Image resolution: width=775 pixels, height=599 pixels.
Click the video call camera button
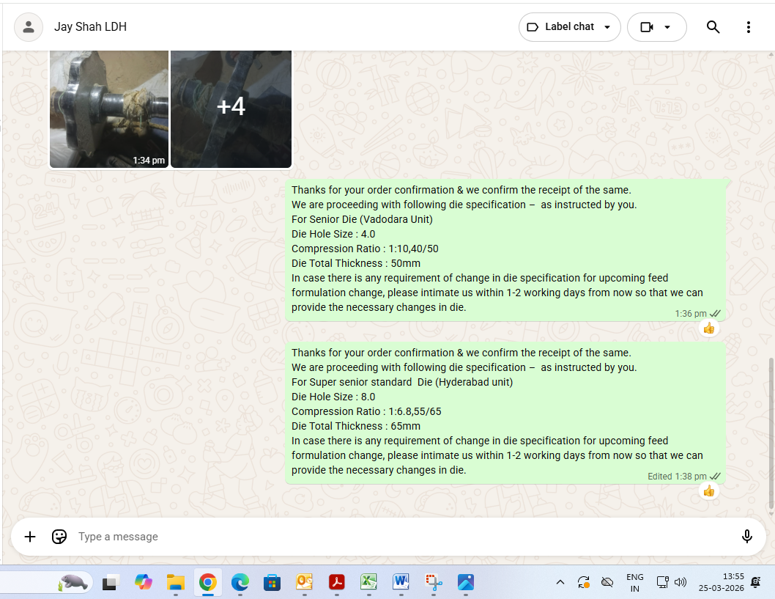646,27
